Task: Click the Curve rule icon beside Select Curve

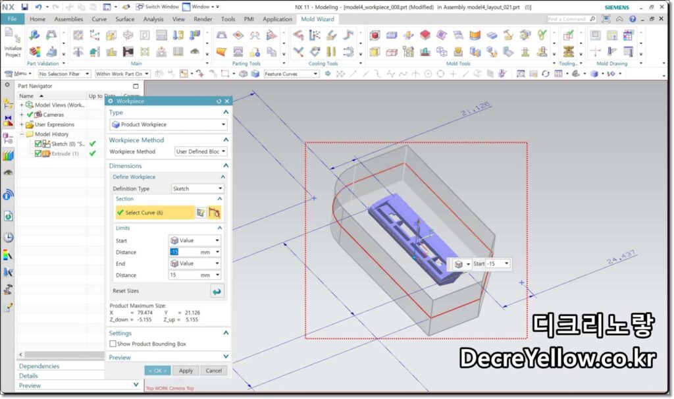Action: coord(214,213)
